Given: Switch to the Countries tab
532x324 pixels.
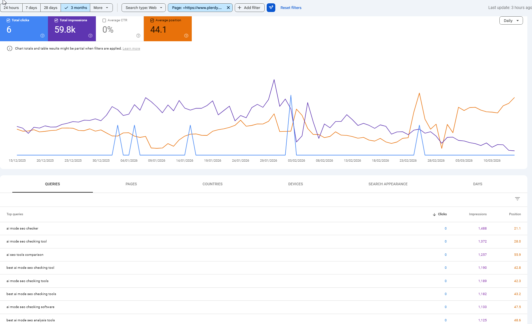Looking at the screenshot, I should click(x=212, y=184).
